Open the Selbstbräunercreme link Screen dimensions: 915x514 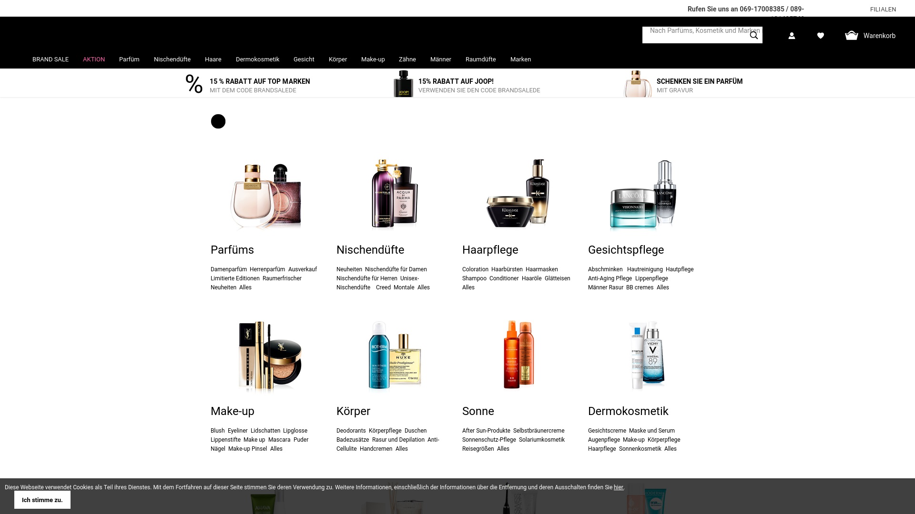click(x=539, y=431)
